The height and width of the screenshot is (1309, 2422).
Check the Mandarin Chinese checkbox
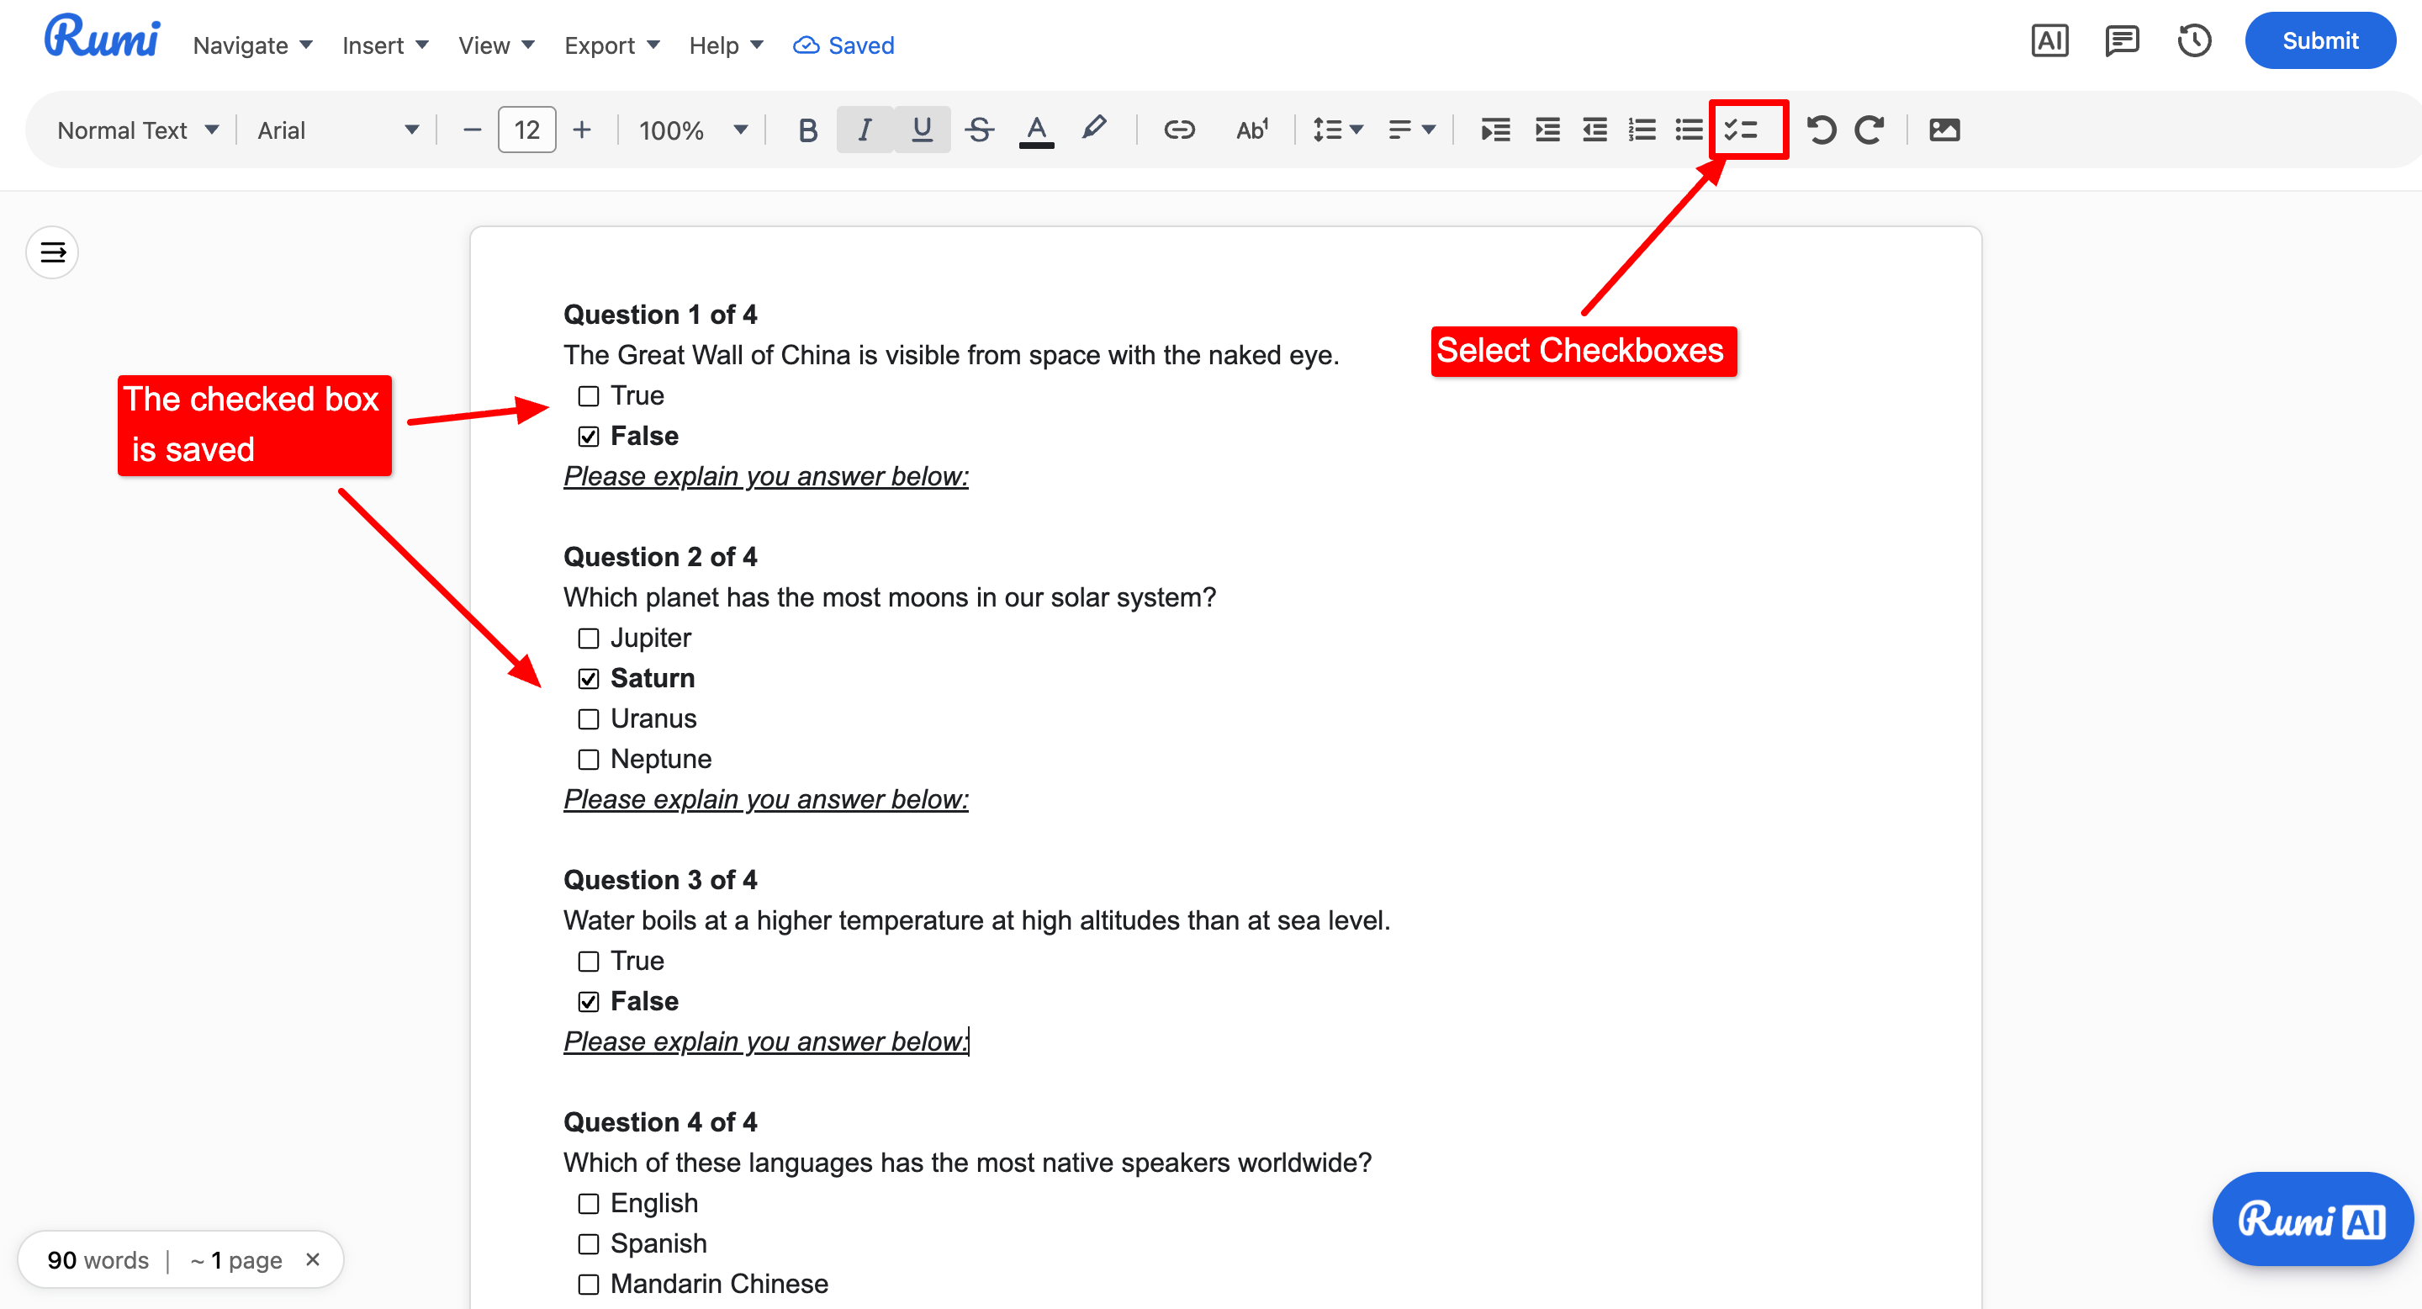[589, 1285]
